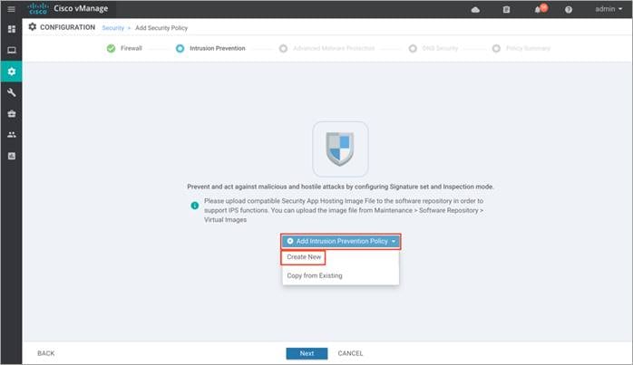Open the Monitor sidebar icon
The height and width of the screenshot is (365, 633).
[12, 50]
